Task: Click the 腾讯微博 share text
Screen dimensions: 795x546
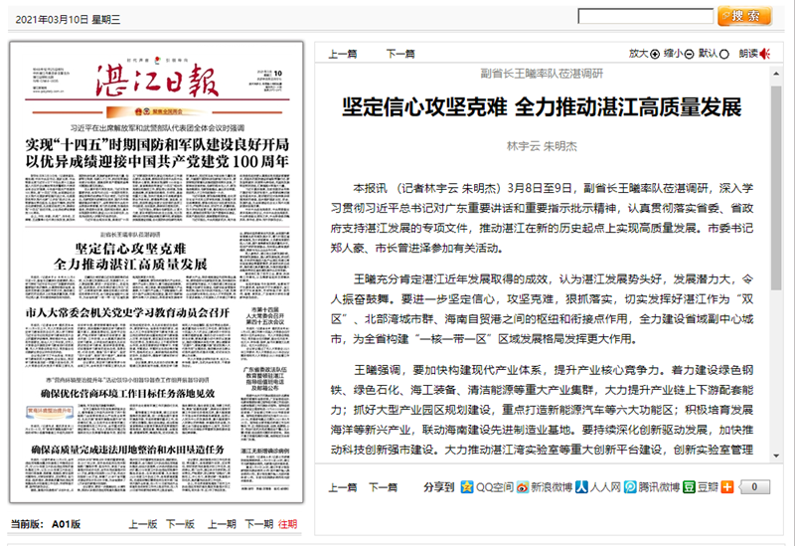Action: click(x=659, y=487)
